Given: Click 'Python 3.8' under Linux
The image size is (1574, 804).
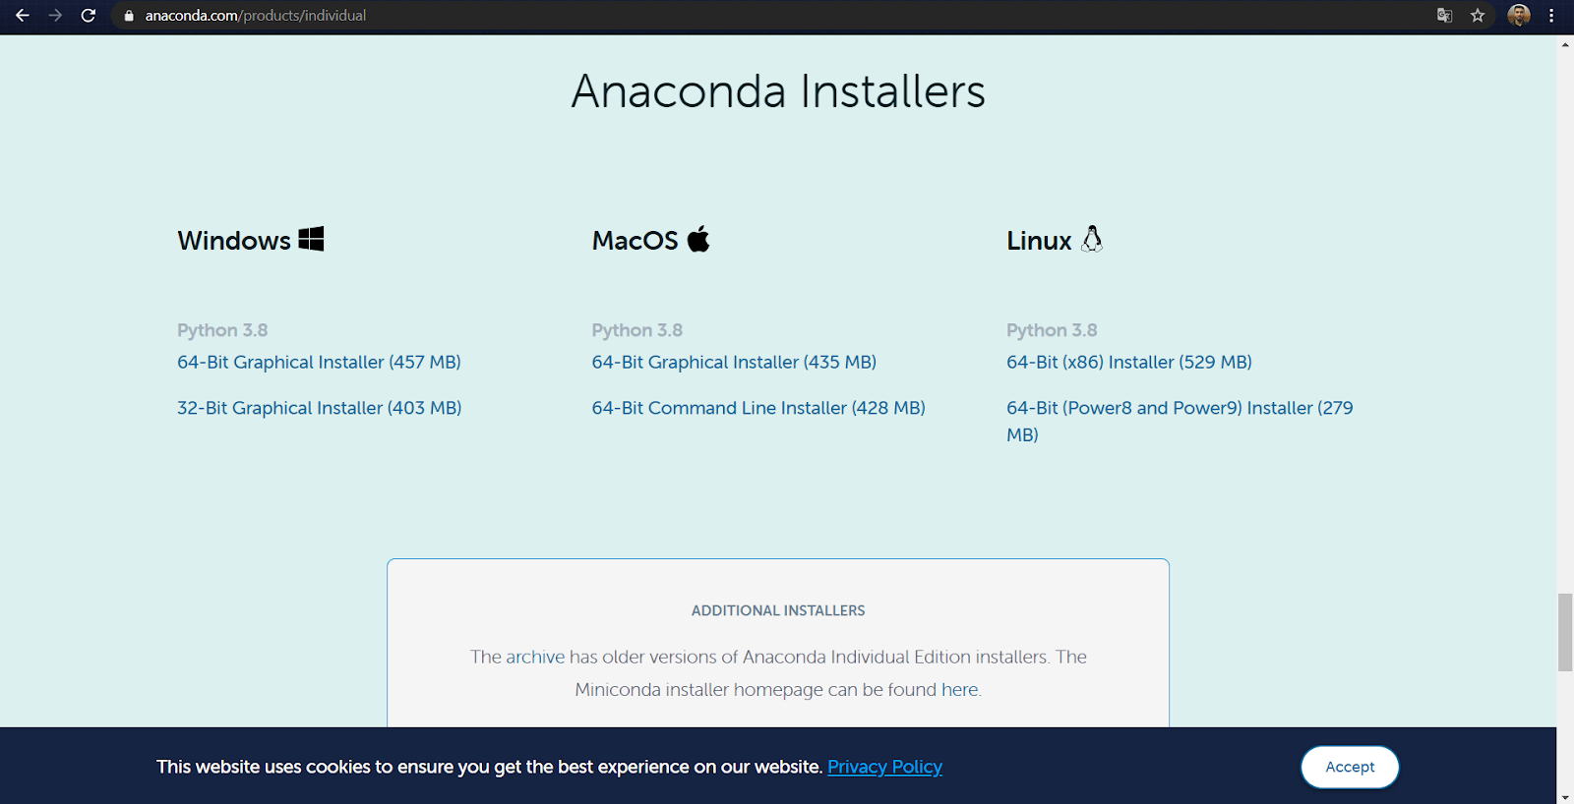Looking at the screenshot, I should click(x=1052, y=330).
